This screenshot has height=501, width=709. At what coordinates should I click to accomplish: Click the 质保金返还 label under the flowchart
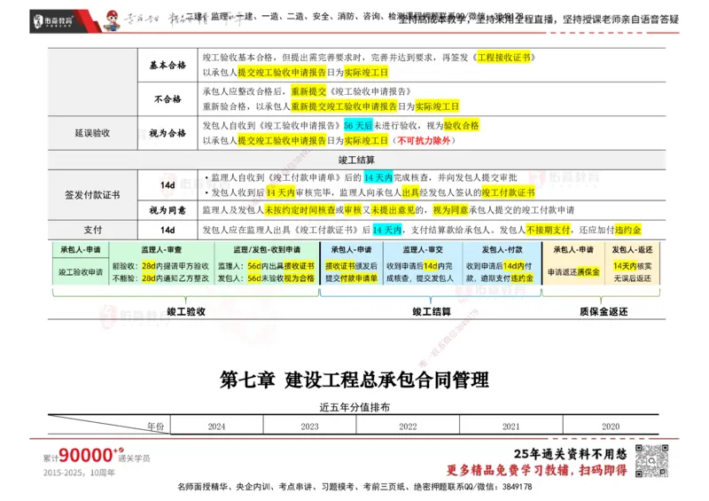[604, 311]
